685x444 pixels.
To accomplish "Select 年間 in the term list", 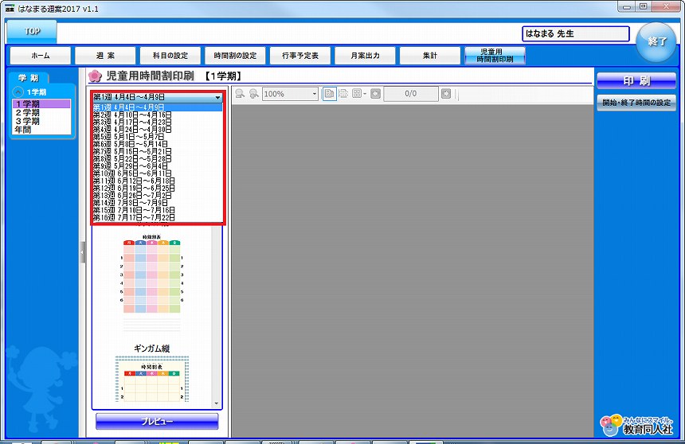I will [41, 130].
